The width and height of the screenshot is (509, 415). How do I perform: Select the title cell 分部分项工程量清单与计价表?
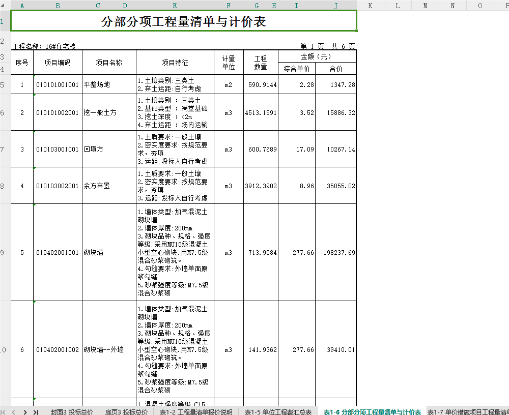pos(184,21)
